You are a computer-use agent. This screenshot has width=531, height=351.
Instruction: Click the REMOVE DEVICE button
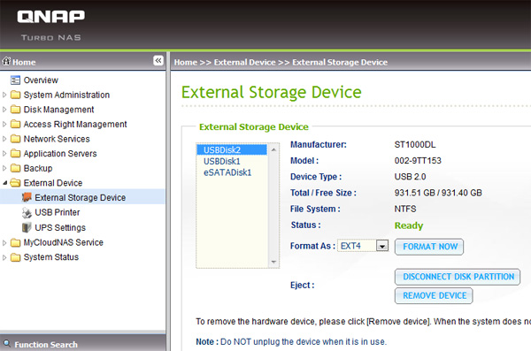click(x=434, y=295)
